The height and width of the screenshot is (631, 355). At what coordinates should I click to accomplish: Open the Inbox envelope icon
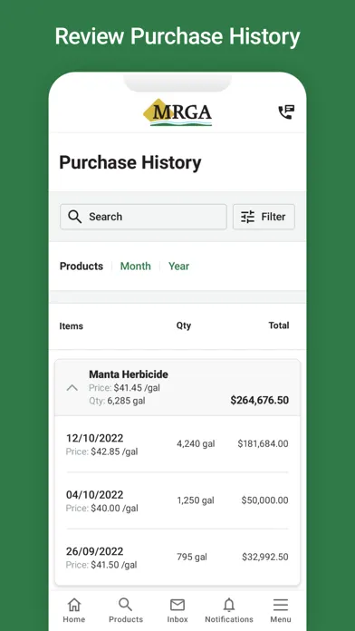[x=177, y=605]
